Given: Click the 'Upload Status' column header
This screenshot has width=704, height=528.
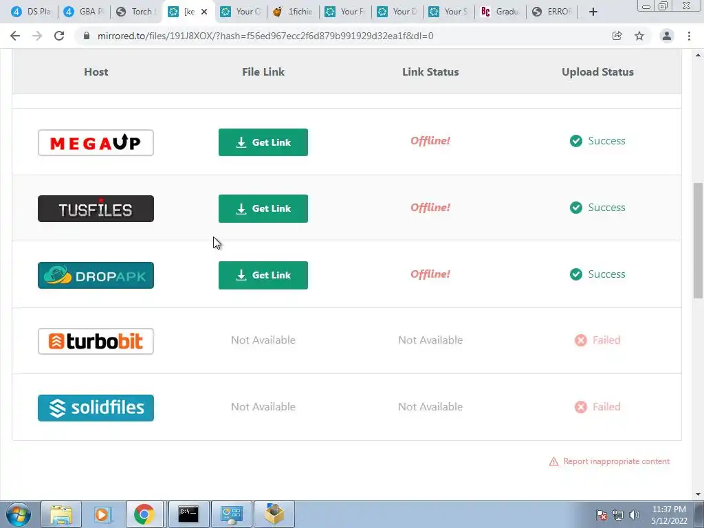Looking at the screenshot, I should [597, 71].
